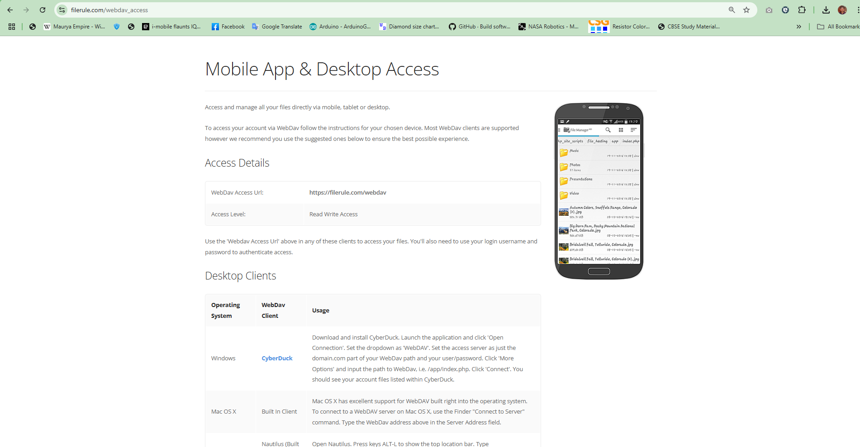
Task: Select the WebDav URL https://filerule.com/webdav
Action: click(347, 192)
